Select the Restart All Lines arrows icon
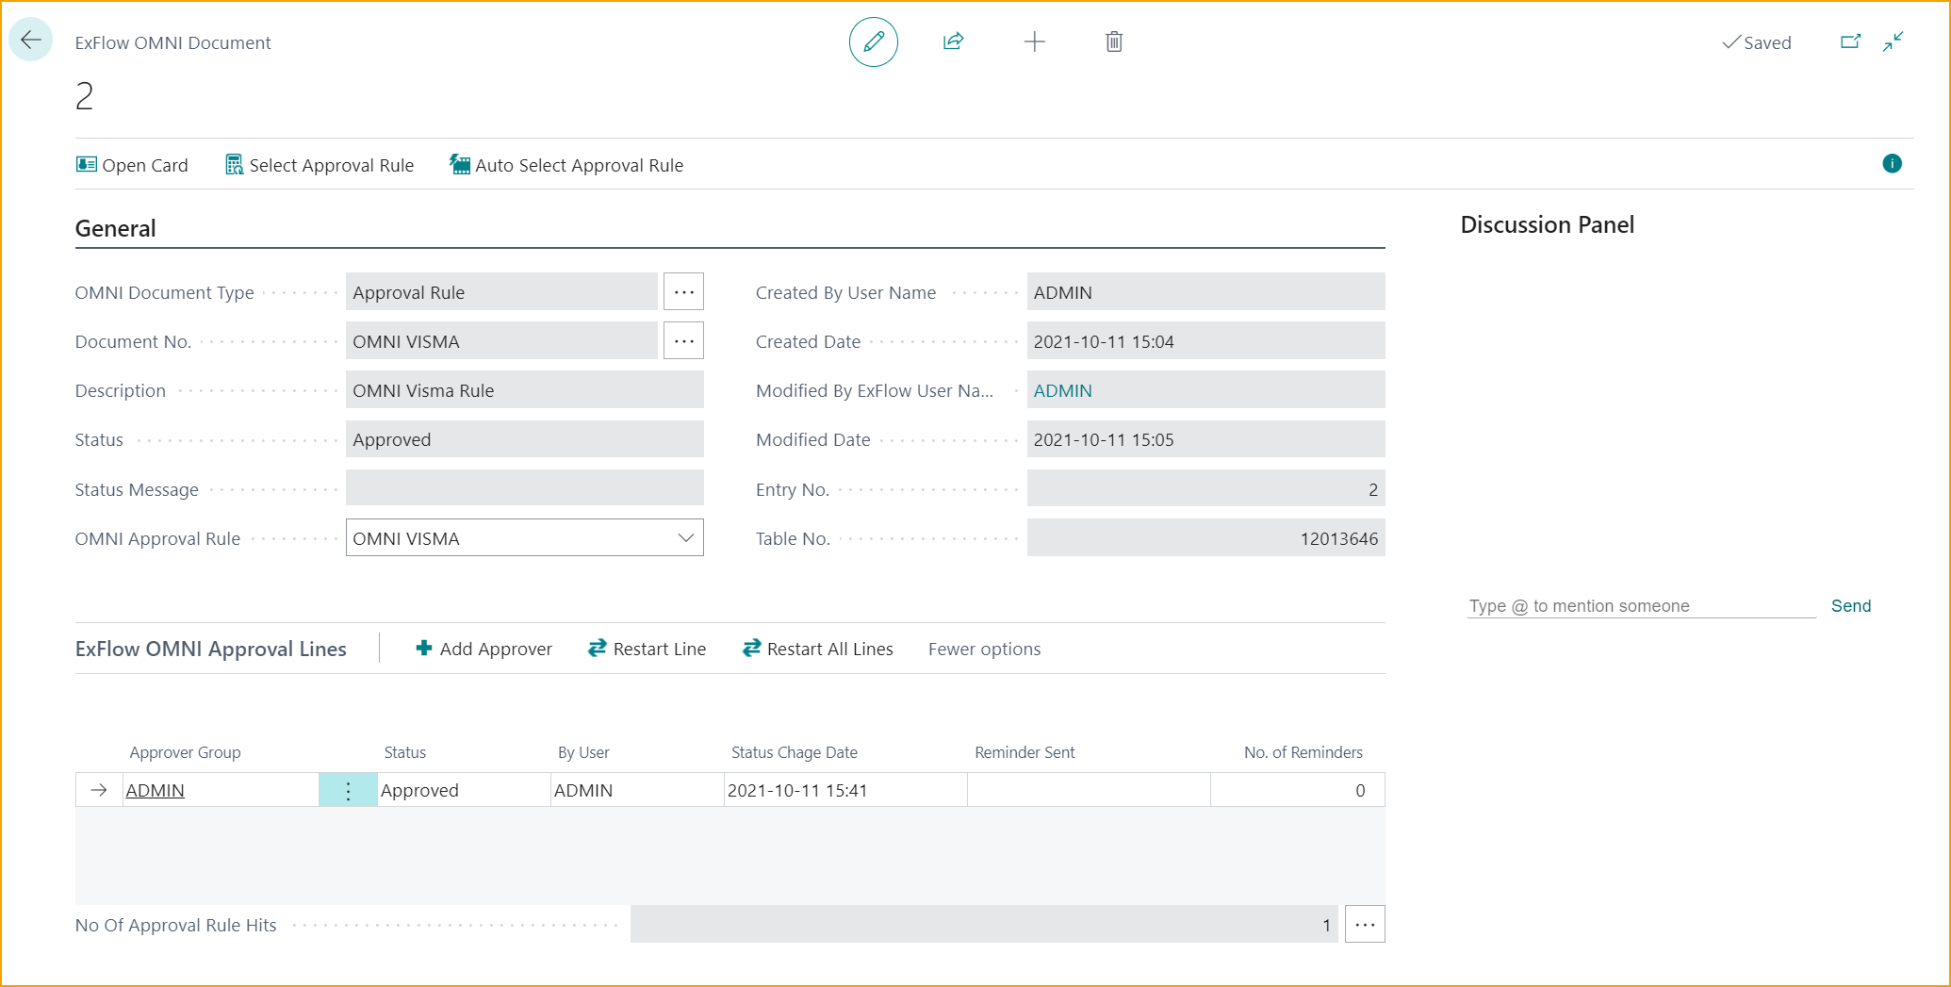 click(x=749, y=648)
